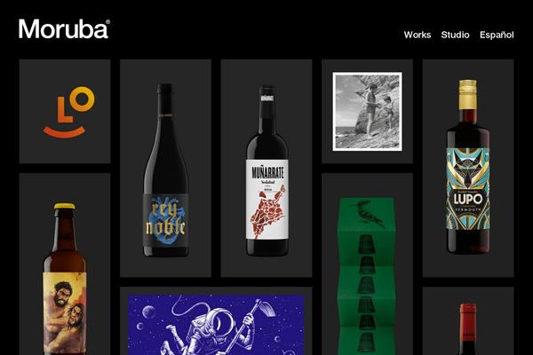Go to the Studio page
533x355 pixels.
455,35
